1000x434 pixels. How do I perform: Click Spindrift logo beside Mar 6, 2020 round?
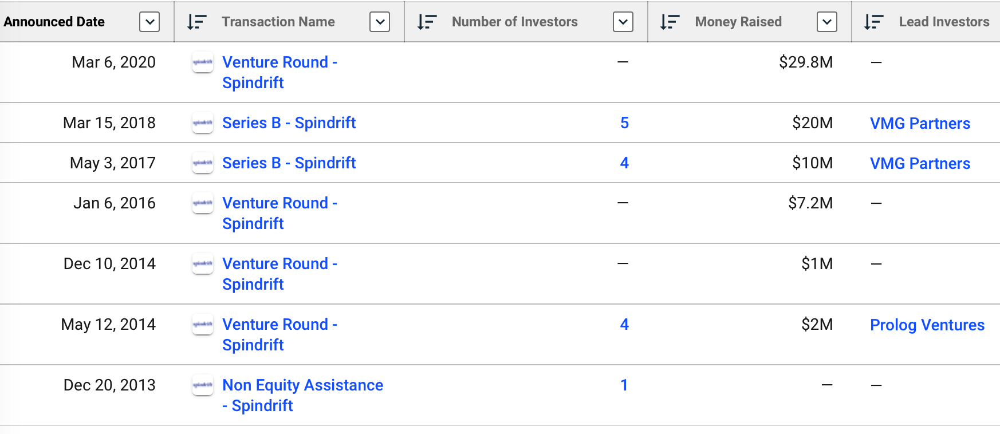point(203,62)
